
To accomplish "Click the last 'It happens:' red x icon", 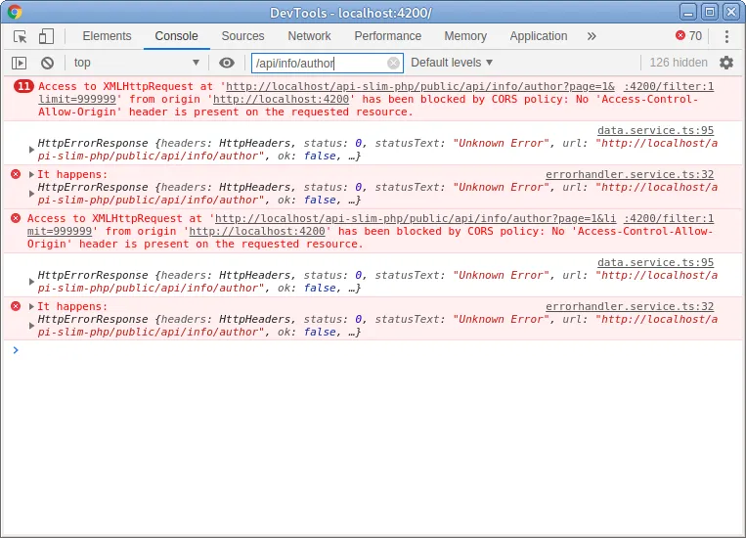I will [16, 306].
